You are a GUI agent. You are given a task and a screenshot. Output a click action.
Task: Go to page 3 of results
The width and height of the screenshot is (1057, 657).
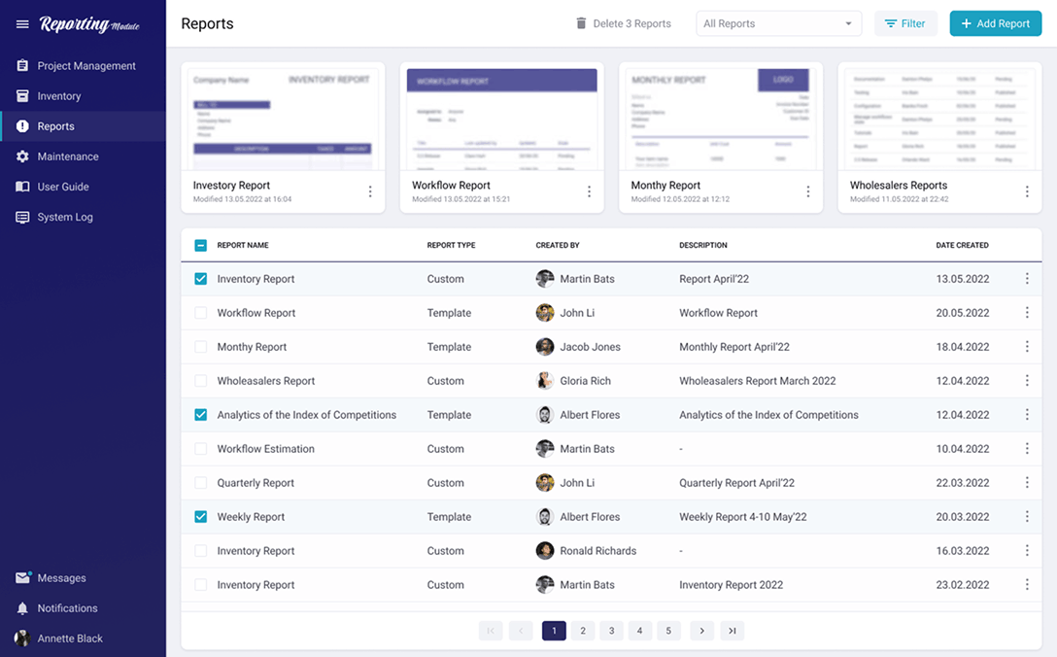click(x=611, y=630)
